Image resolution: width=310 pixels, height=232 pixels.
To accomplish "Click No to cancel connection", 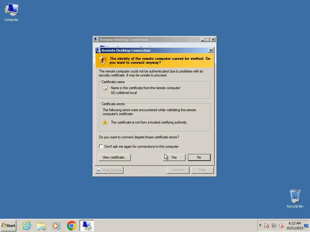I will [199, 157].
